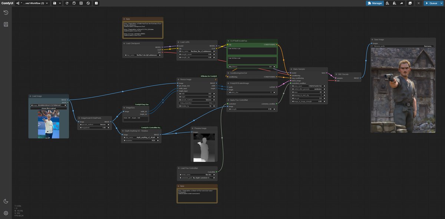Click the image gallery icon in top bar
This screenshot has height=219, width=445.
tap(410, 3)
